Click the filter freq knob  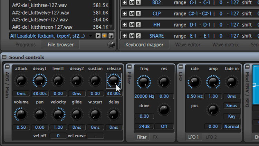tap(144, 82)
